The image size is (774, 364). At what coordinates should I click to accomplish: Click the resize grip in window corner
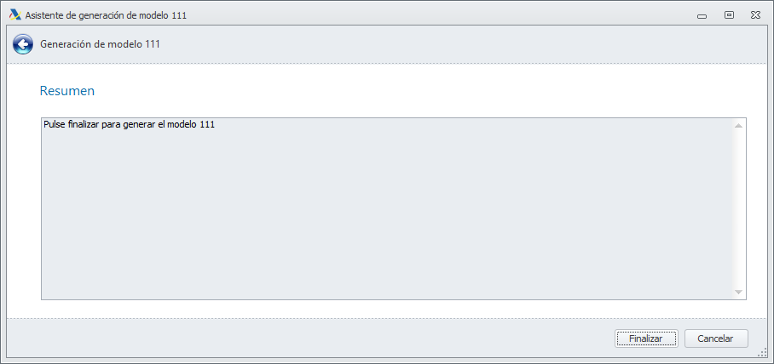[764, 354]
